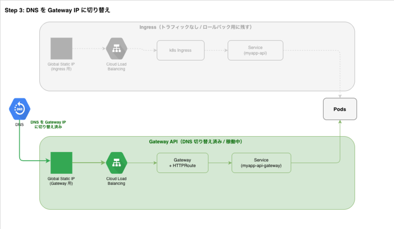Screen dimensions: 394x229
Task: Click the 'Global Static IP (Ingress 用)' label
Action: [x=61, y=67]
